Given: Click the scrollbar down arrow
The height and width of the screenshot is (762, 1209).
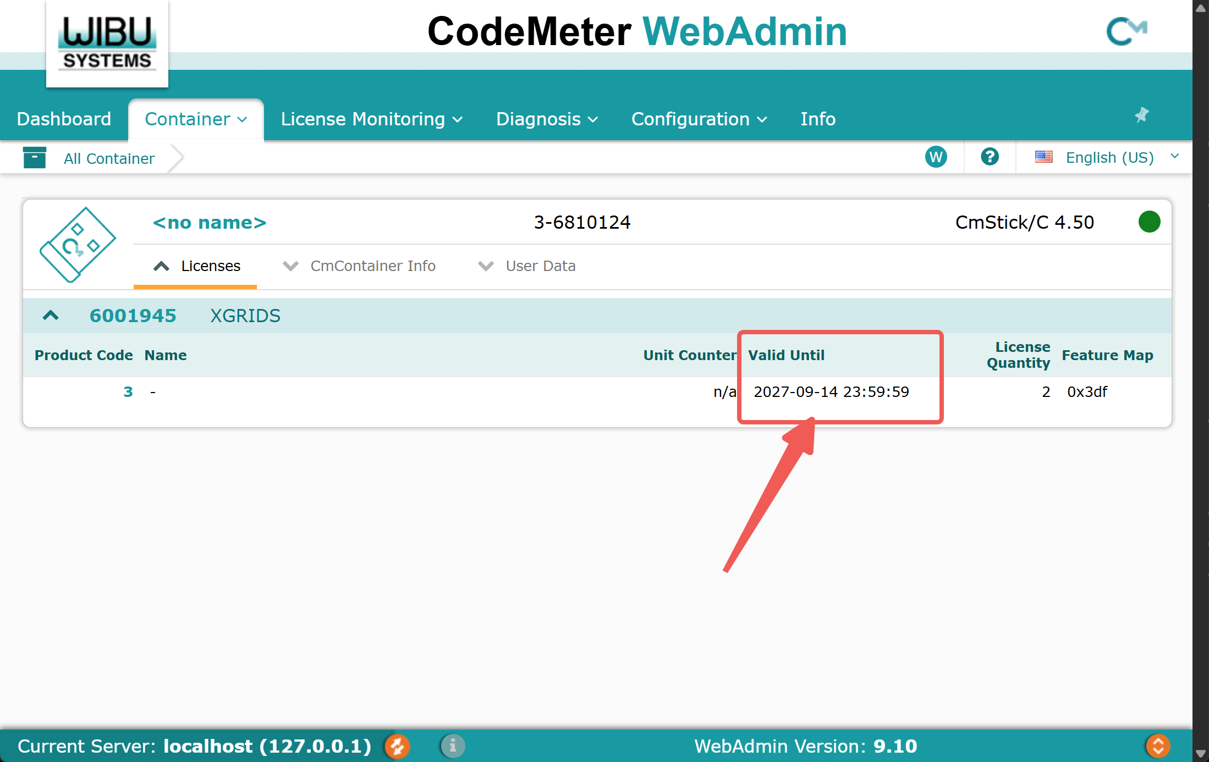Looking at the screenshot, I should click(1201, 754).
